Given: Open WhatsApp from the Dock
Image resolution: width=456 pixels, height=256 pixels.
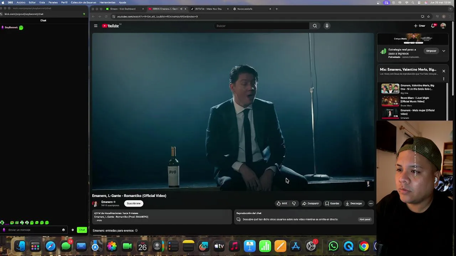Looking at the screenshot, I should (333, 246).
